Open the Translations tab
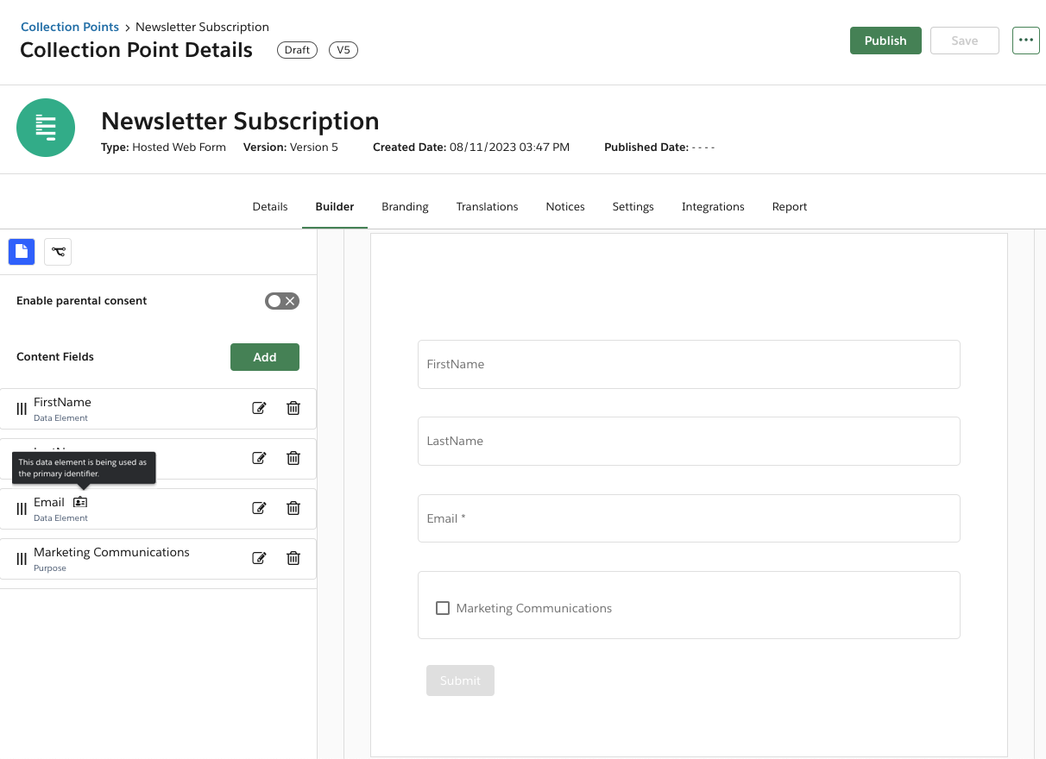Screen dimensions: 1046x759 click(x=487, y=206)
